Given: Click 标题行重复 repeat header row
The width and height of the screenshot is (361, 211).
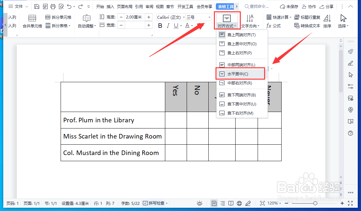Looking at the screenshot, I should pos(307,17).
